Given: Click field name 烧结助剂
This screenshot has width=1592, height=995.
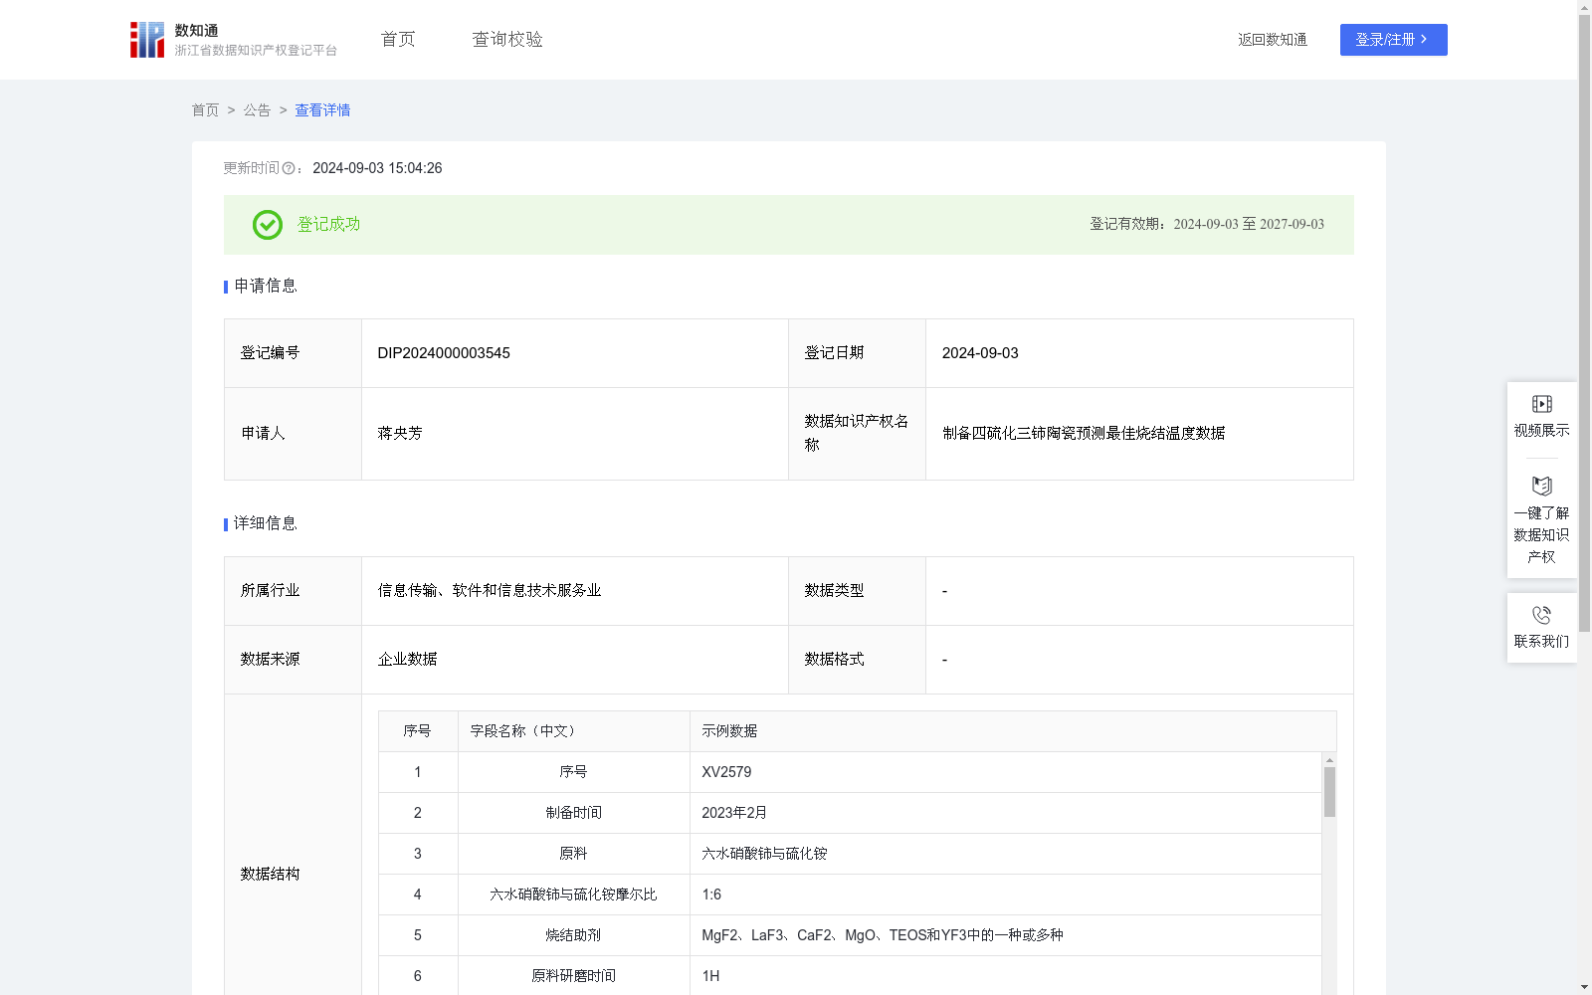Looking at the screenshot, I should (x=573, y=935).
